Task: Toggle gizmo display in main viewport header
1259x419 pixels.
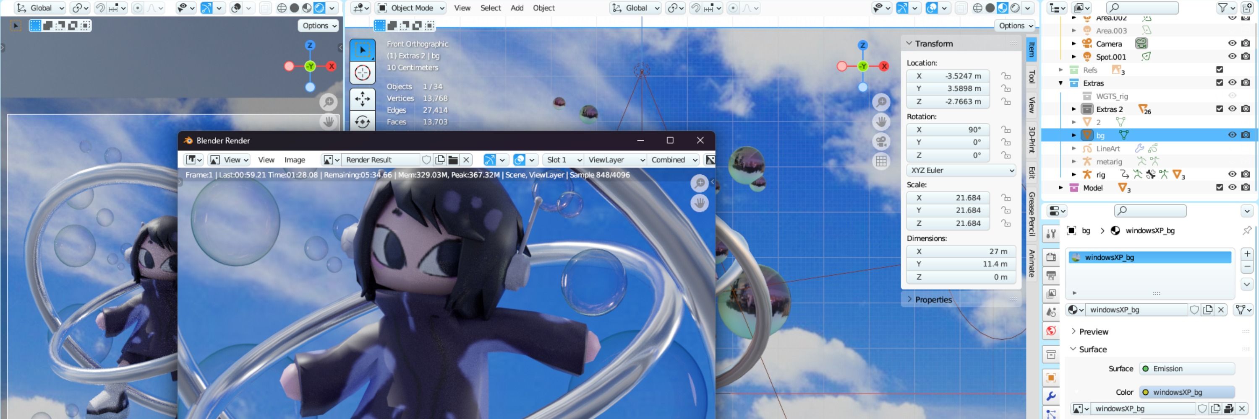Action: coord(902,8)
